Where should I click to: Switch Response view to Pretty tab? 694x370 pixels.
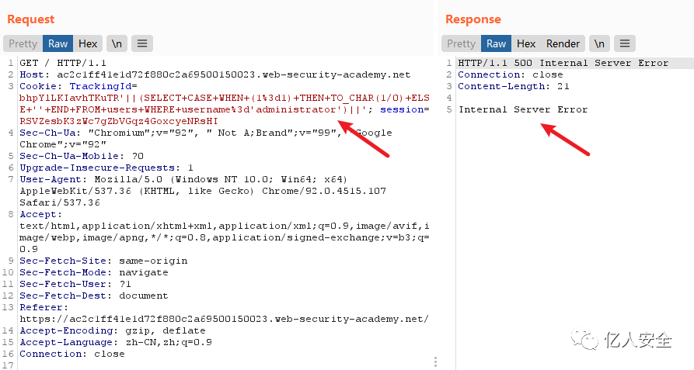point(461,43)
